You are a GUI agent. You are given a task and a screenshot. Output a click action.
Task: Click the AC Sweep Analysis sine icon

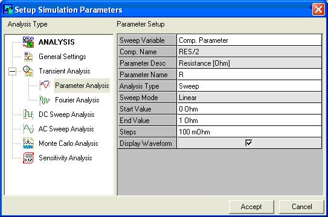28,129
